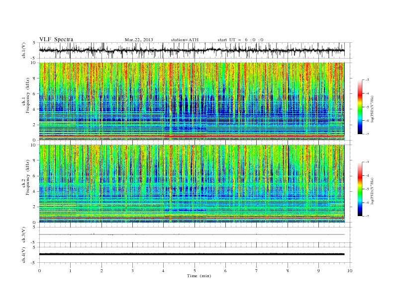Click time-axis tick label "10"
The width and height of the screenshot is (394, 304).
pyautogui.click(x=350, y=271)
